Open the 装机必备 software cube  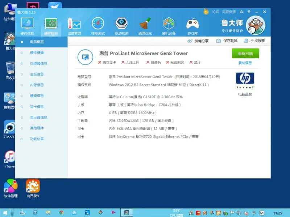click(169, 26)
